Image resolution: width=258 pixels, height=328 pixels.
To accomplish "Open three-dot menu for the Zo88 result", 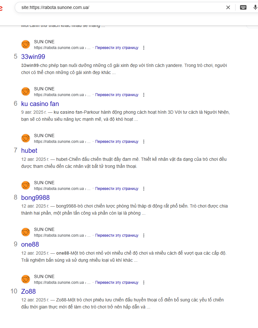I will click(x=144, y=283).
